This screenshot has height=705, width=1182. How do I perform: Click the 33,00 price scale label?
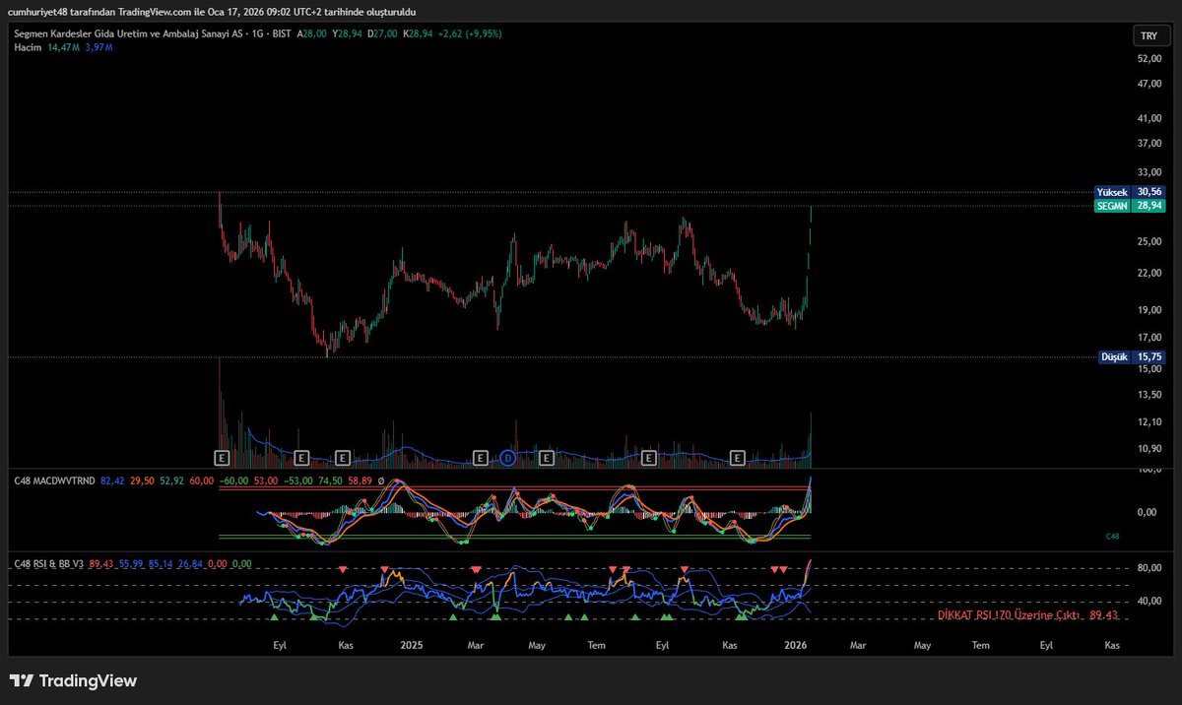point(1149,170)
